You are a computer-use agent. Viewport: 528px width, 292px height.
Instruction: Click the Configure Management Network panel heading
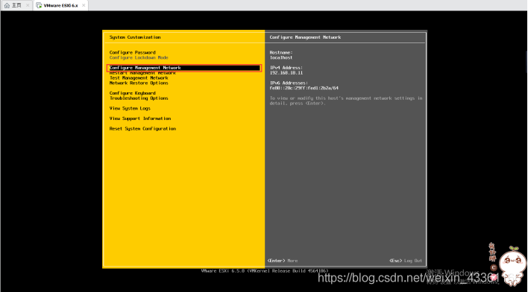tap(305, 37)
